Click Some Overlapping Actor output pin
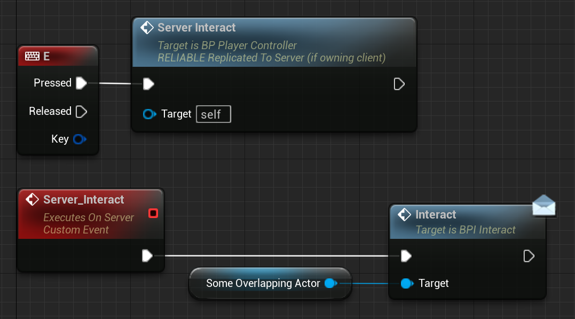575x319 pixels. click(x=331, y=283)
